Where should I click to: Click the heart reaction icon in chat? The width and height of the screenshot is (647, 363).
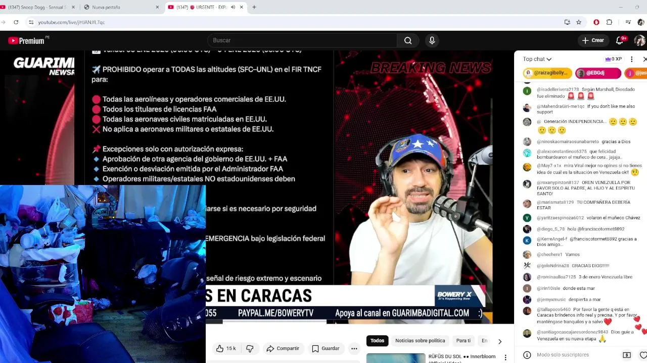(x=643, y=355)
